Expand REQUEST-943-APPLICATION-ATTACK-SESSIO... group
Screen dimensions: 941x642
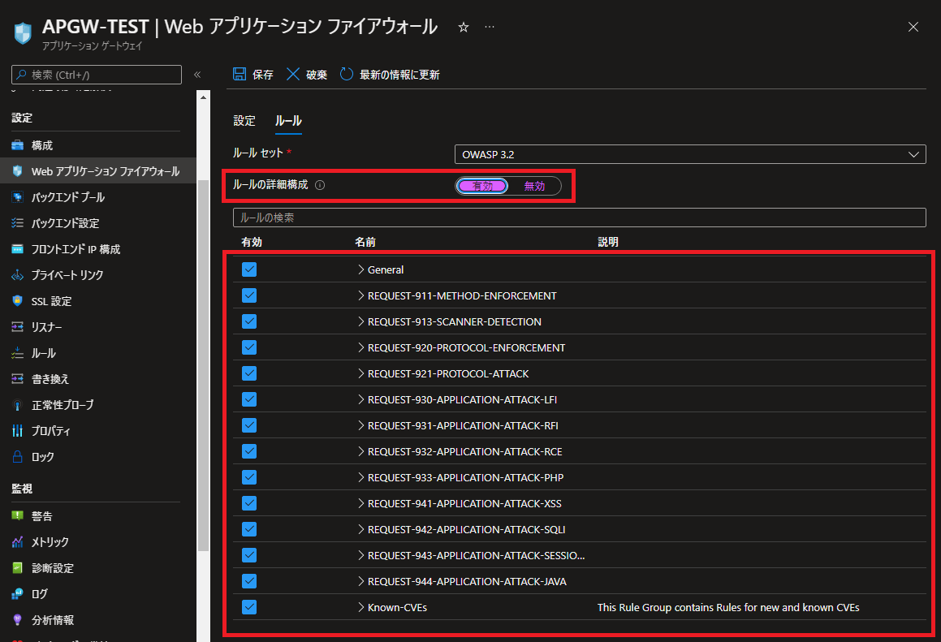(x=360, y=555)
